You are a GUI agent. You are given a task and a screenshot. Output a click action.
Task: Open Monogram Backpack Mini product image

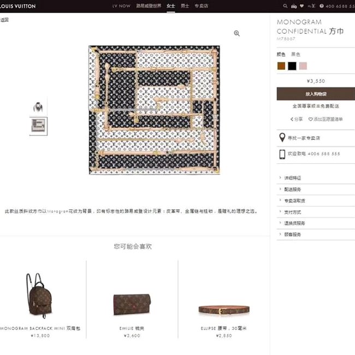(x=40, y=295)
